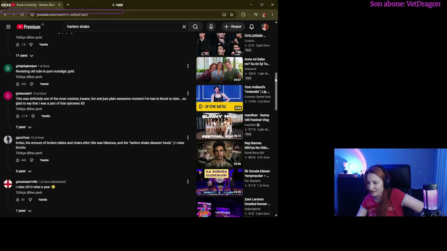Like the comment with 11 replies
Screen dimensions: 447x251
click(17, 45)
